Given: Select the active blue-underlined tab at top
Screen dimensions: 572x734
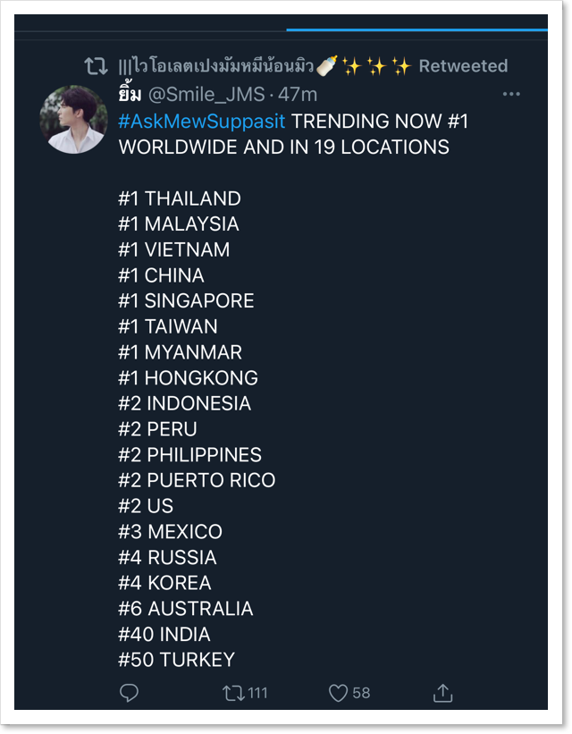Looking at the screenshot, I should point(416,24).
